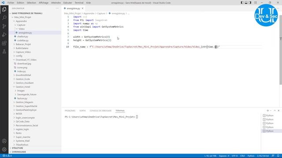Open the Explorer view in activity bar
This screenshot has height=158, width=282.
coord(4,9)
